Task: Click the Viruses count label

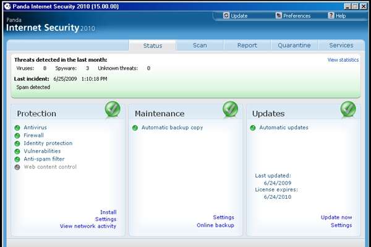Action: click(25, 68)
